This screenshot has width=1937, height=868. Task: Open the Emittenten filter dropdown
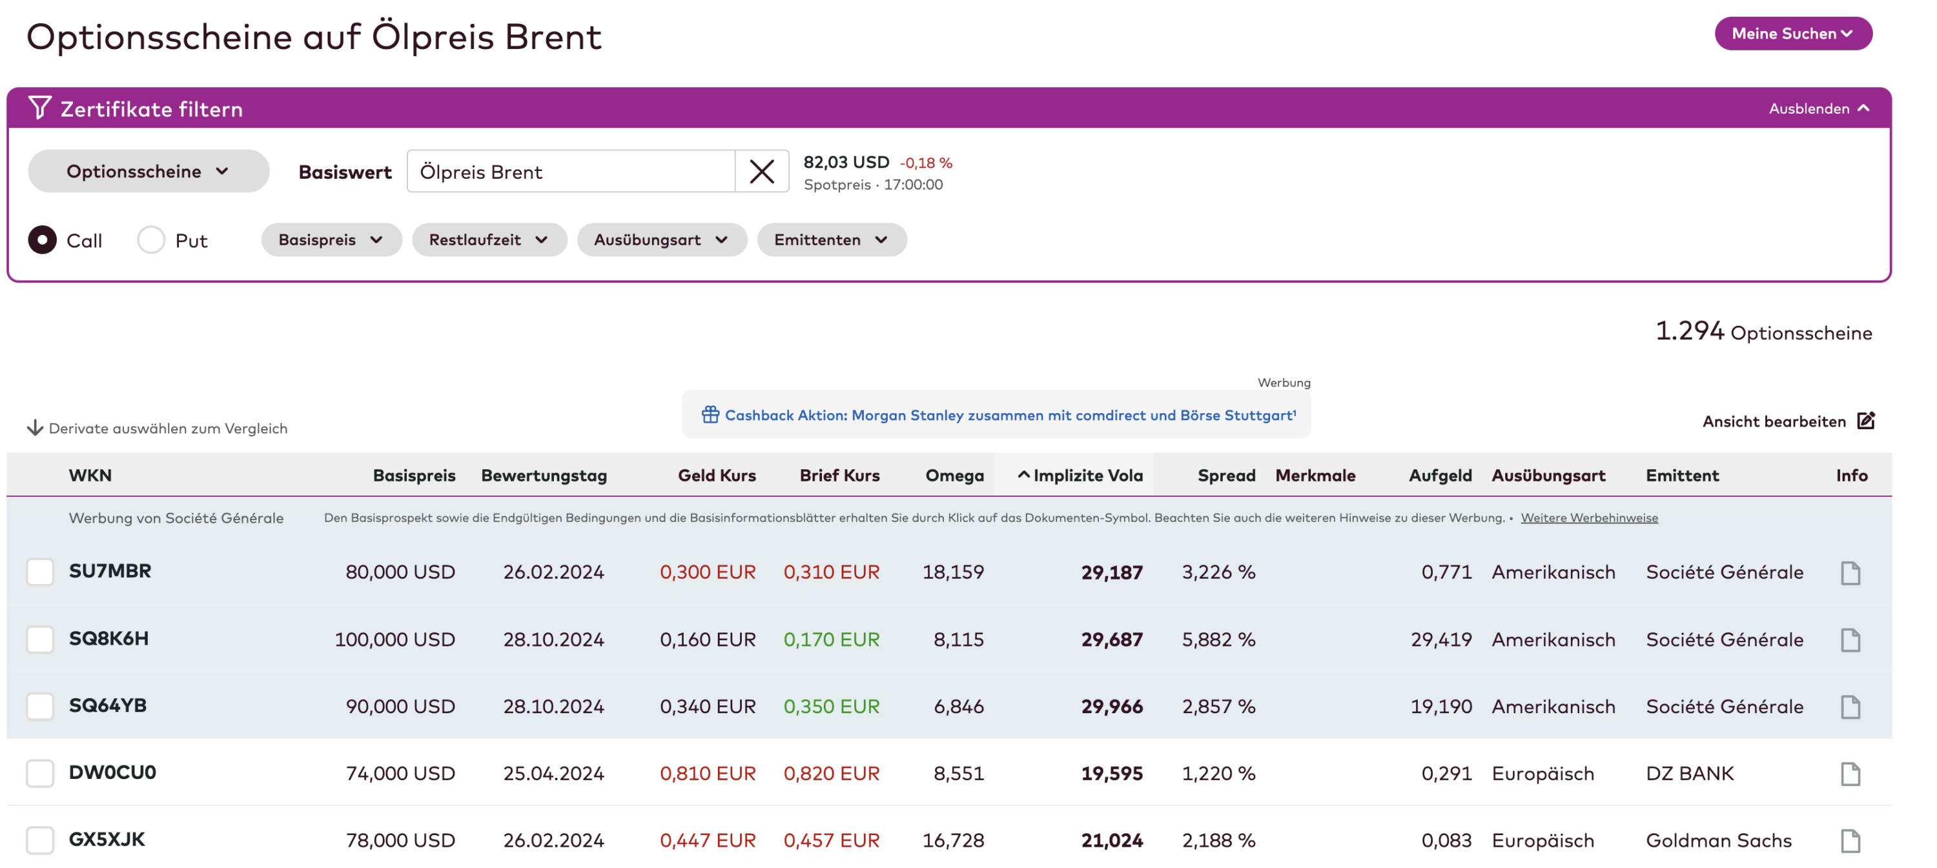pos(831,239)
